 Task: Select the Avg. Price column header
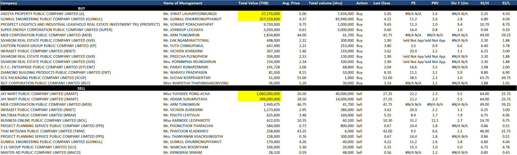pyautogui.click(x=291, y=3)
